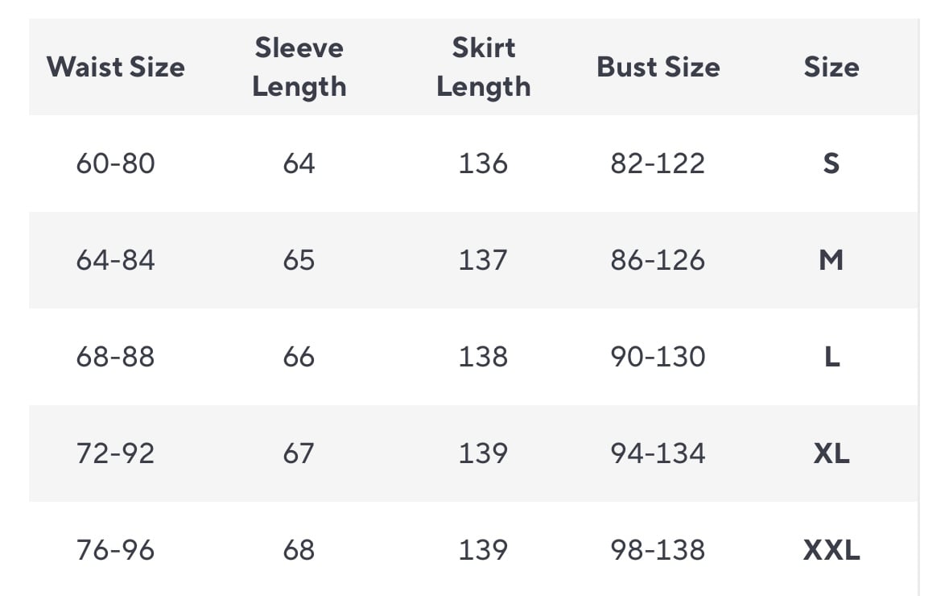The height and width of the screenshot is (596, 949).
Task: Click the Waist Size column header
Action: coord(115,67)
